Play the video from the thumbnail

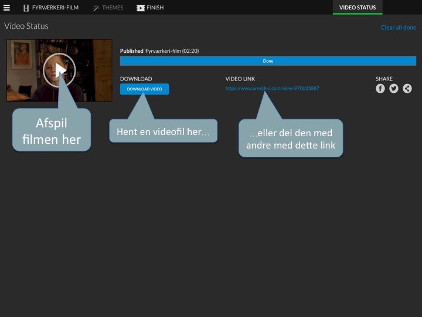(59, 70)
